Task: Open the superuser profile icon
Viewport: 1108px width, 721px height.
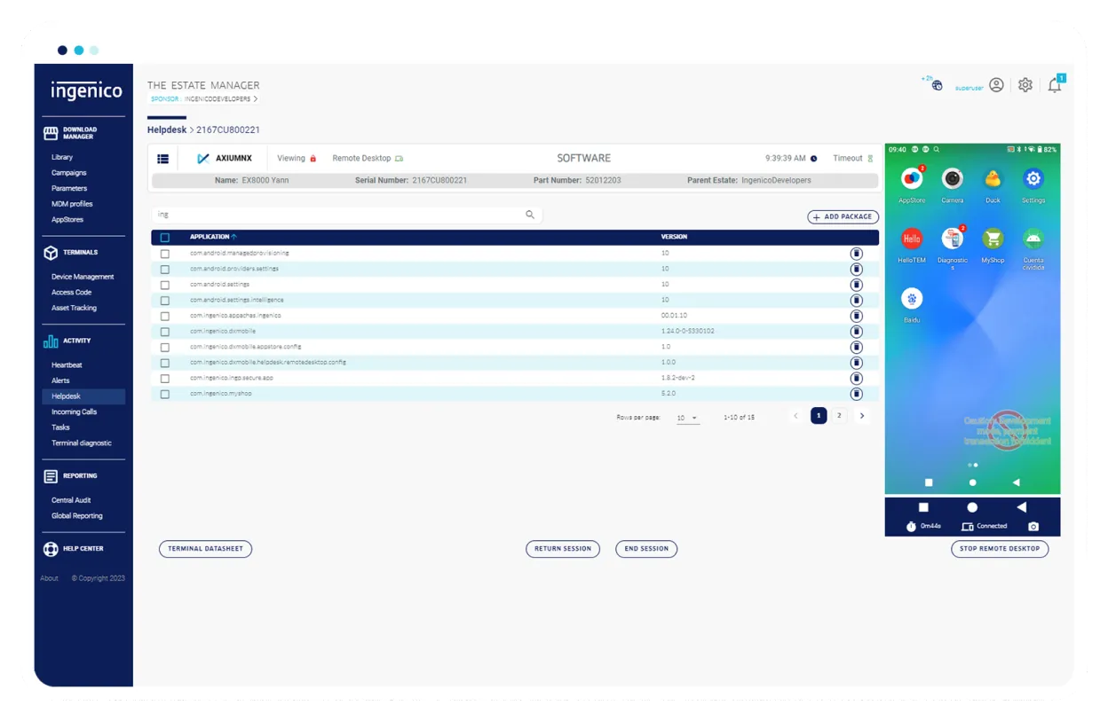Action: click(x=997, y=85)
